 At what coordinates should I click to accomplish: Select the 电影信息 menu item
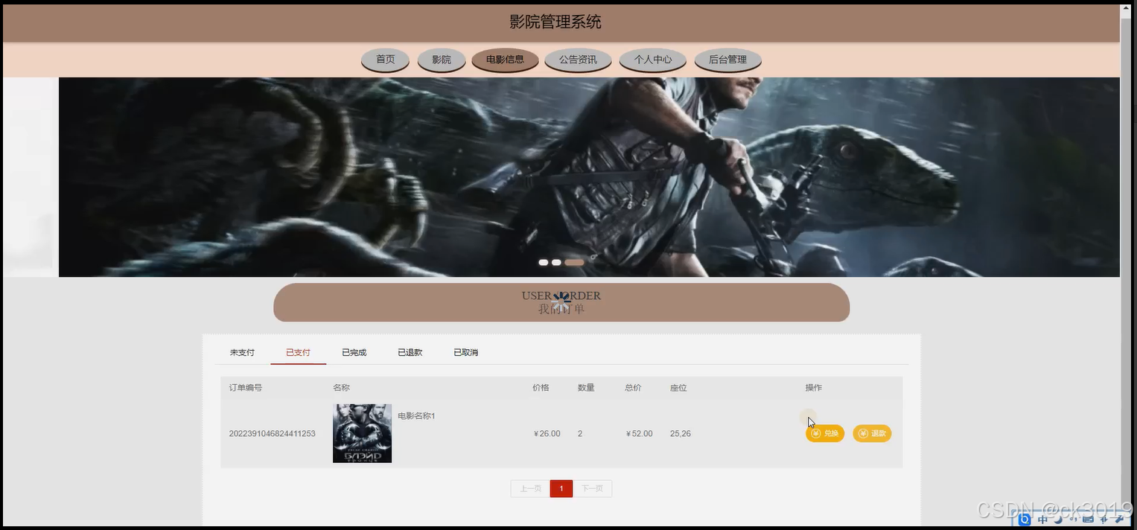tap(505, 60)
